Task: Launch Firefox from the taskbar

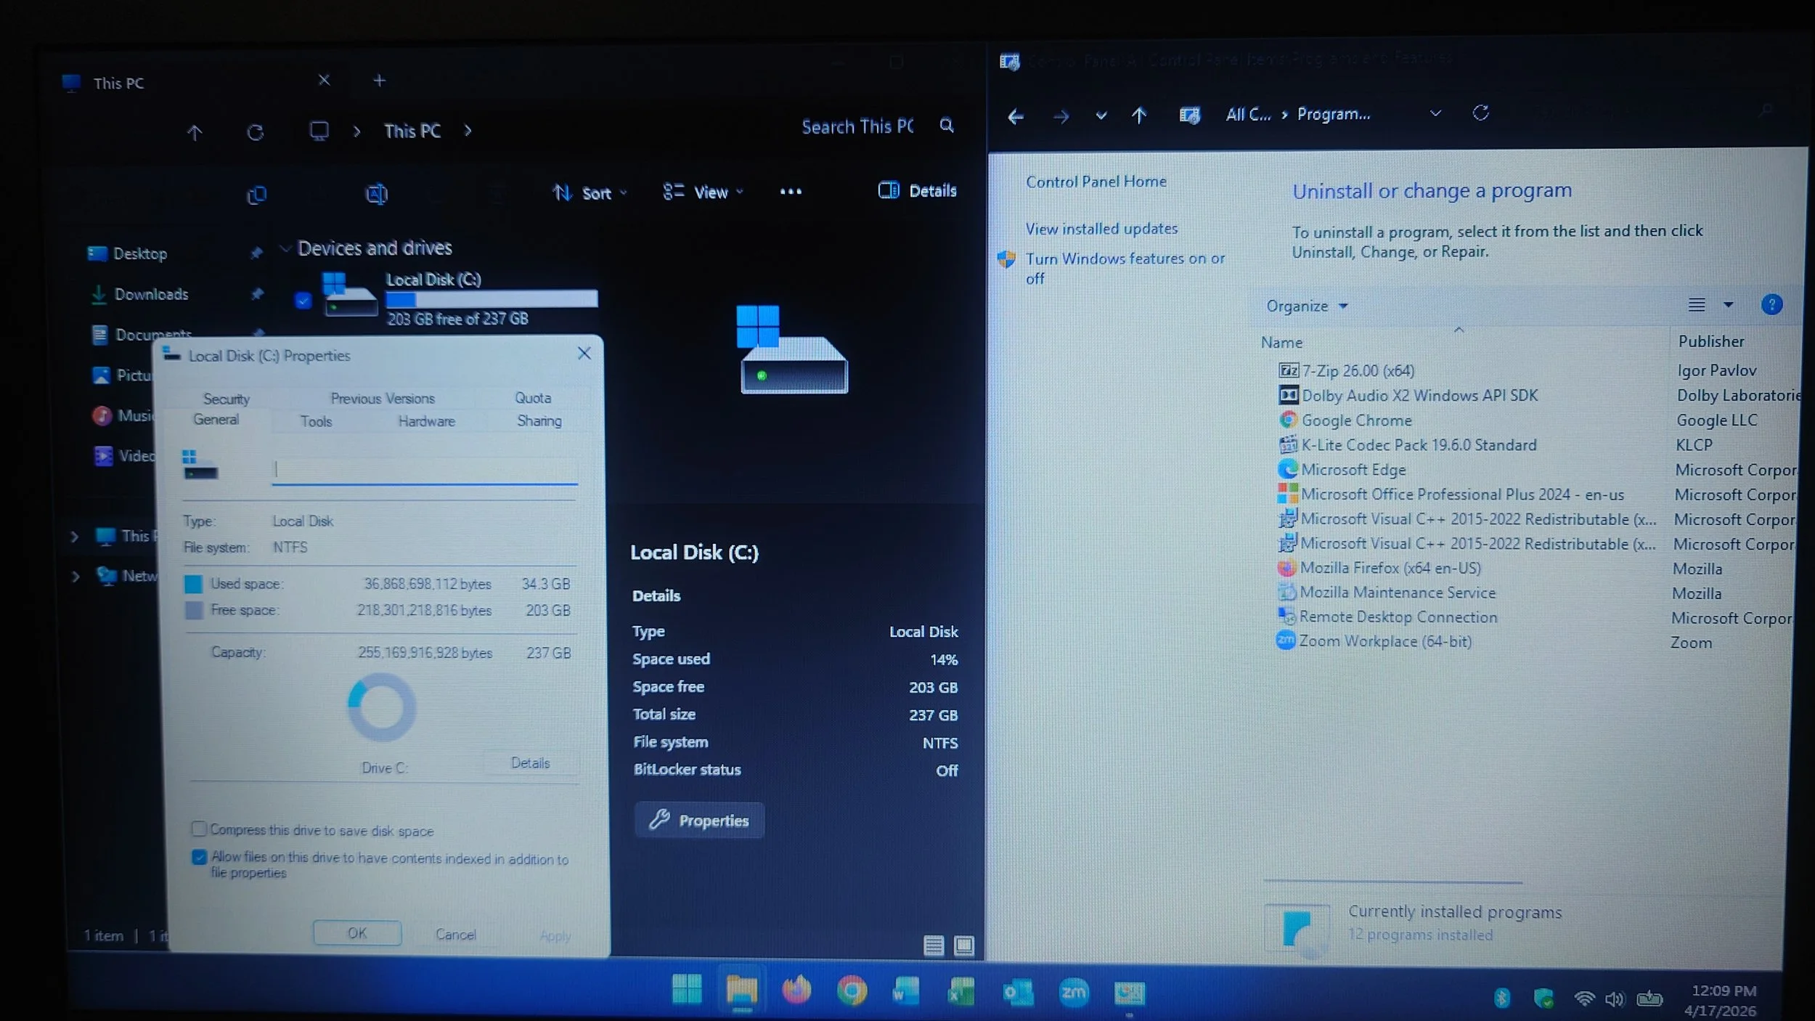Action: click(x=796, y=991)
